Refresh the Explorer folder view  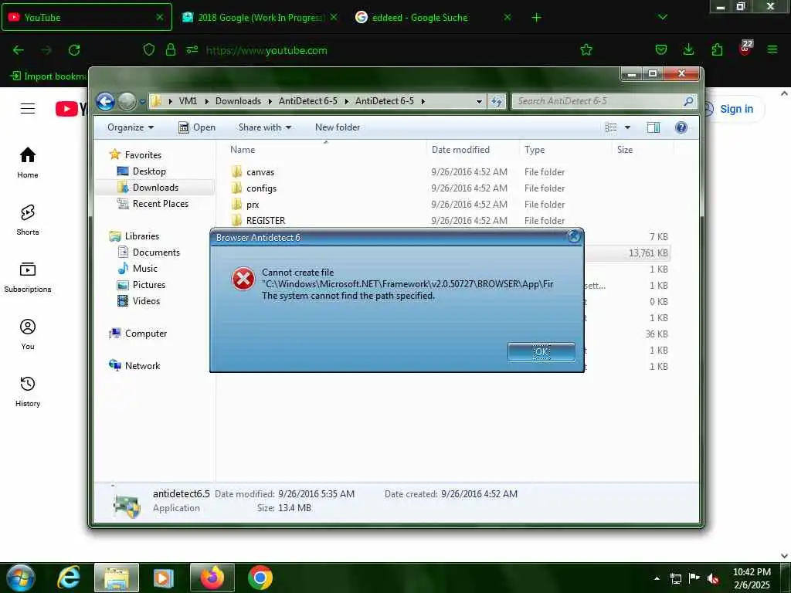coord(497,101)
